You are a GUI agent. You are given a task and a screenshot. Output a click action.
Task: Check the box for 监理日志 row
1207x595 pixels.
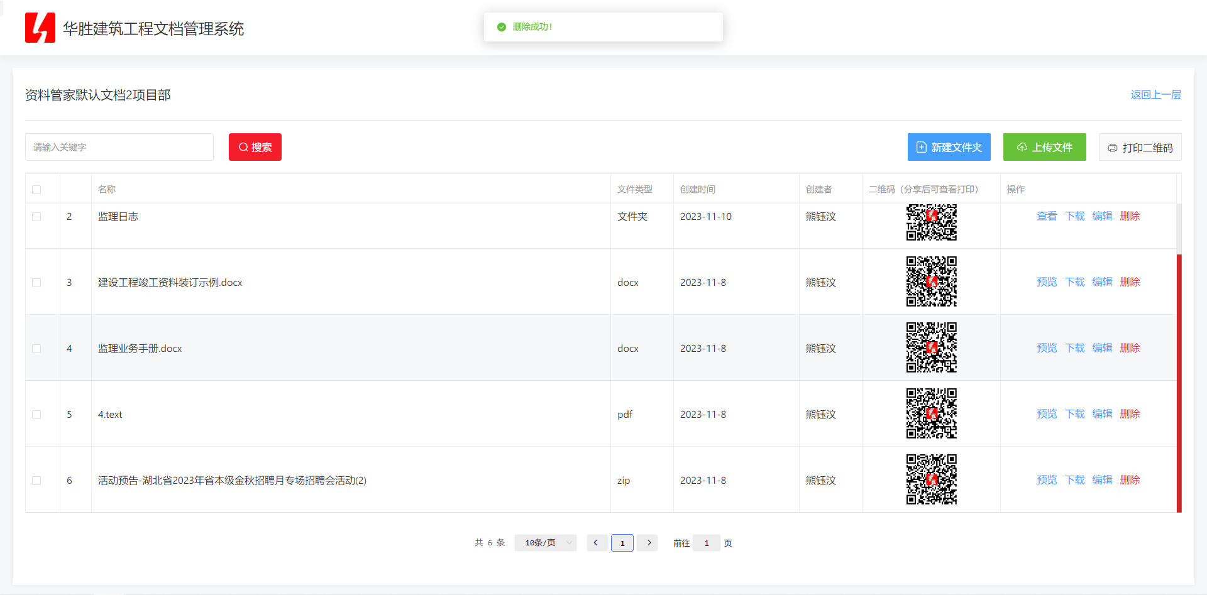(x=36, y=217)
